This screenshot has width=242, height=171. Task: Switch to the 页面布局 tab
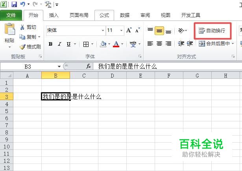79,15
